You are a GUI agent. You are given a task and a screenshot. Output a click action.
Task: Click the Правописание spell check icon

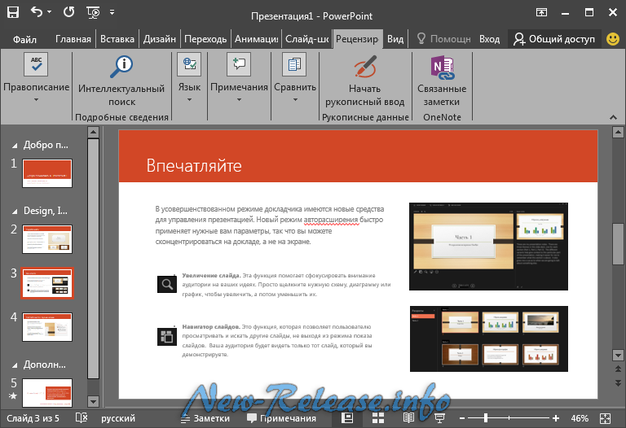(x=36, y=65)
